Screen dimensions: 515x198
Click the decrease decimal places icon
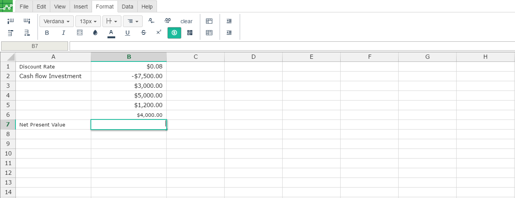152,21
